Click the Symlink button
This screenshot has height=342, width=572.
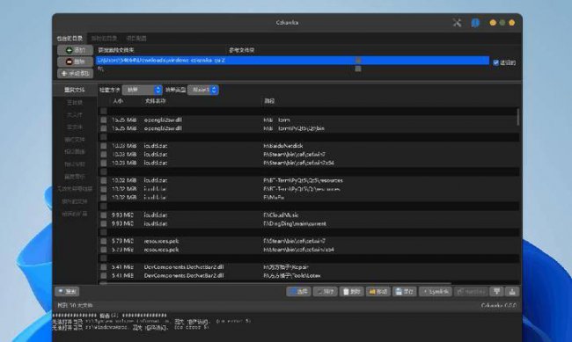tap(436, 291)
